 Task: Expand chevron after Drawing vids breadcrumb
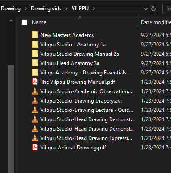tap(66, 9)
